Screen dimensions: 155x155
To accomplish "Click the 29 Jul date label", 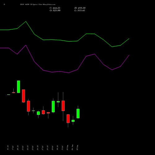I will [52, 148].
